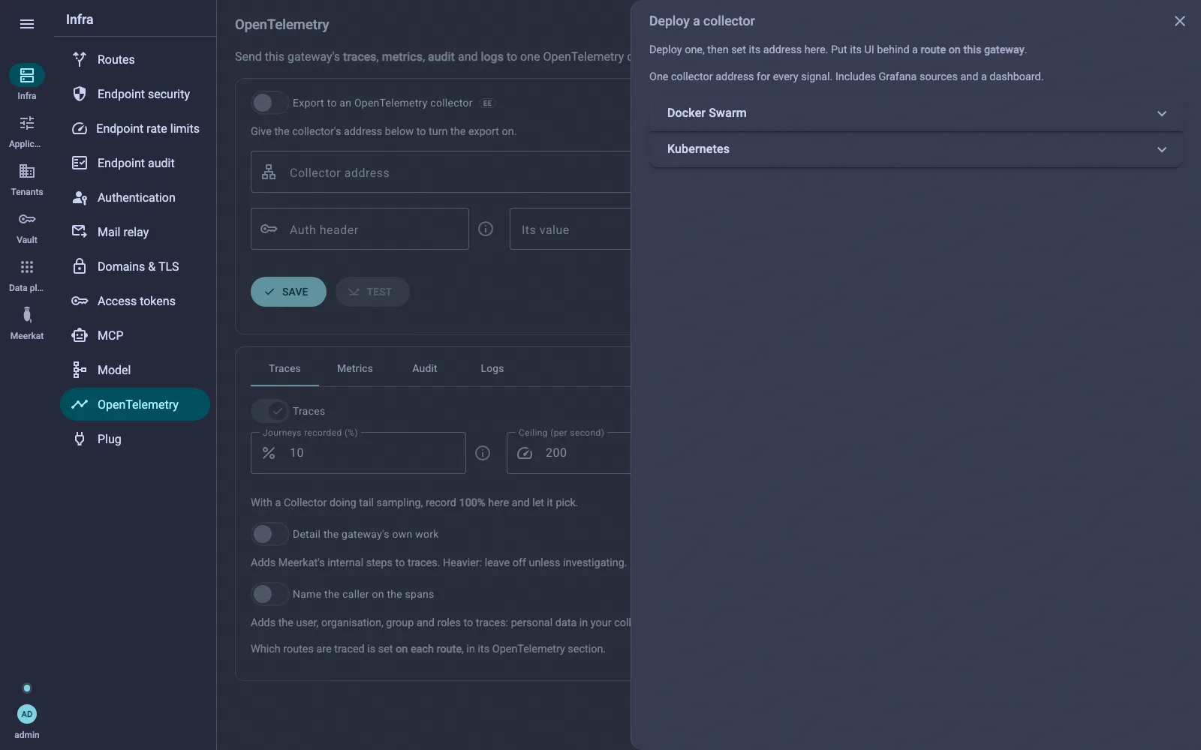Toggle Name the caller on the spans

click(x=269, y=594)
